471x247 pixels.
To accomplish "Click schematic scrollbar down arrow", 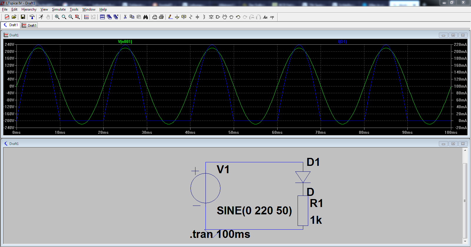I will coord(465,241).
